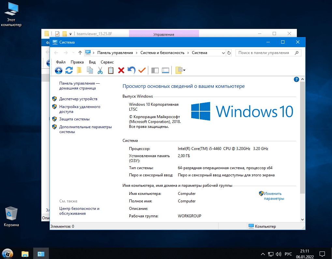Click the Панель управления breadcrumb
332x259 pixels.
point(115,53)
